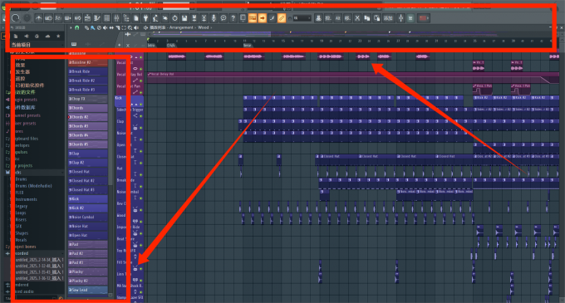Select the 发生器 item in the browser
Screen dimensions: 565x303
pos(22,71)
